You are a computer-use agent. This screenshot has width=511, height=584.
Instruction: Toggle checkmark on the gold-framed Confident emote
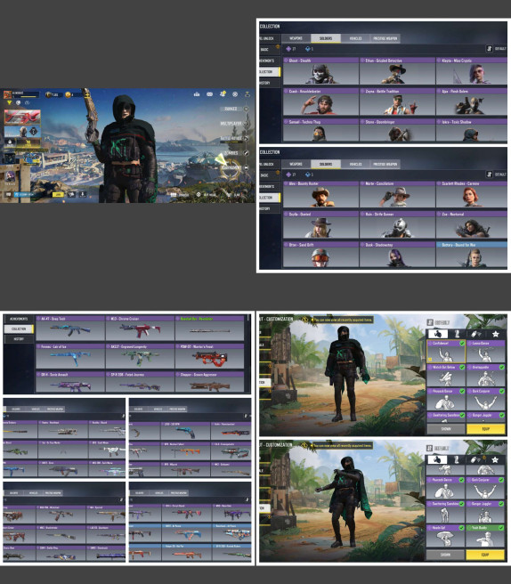pyautogui.click(x=462, y=343)
